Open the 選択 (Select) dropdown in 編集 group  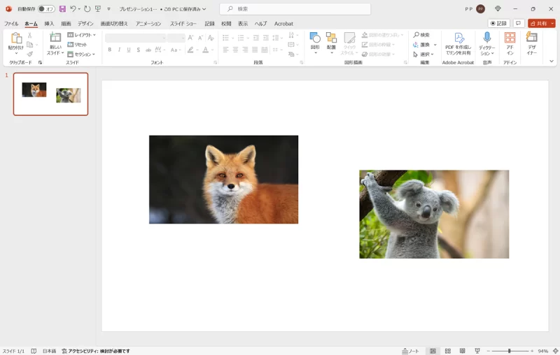click(424, 54)
